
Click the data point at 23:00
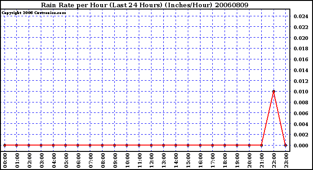tap(286, 145)
